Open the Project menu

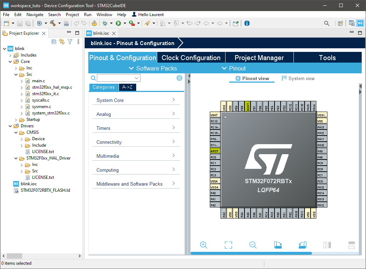tap(72, 14)
